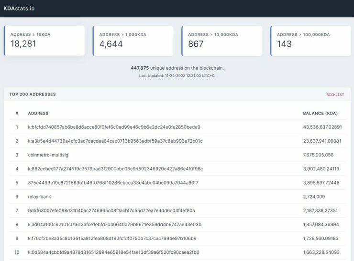Click the value 867
This screenshot has width=354, height=261.
click(x=196, y=44)
